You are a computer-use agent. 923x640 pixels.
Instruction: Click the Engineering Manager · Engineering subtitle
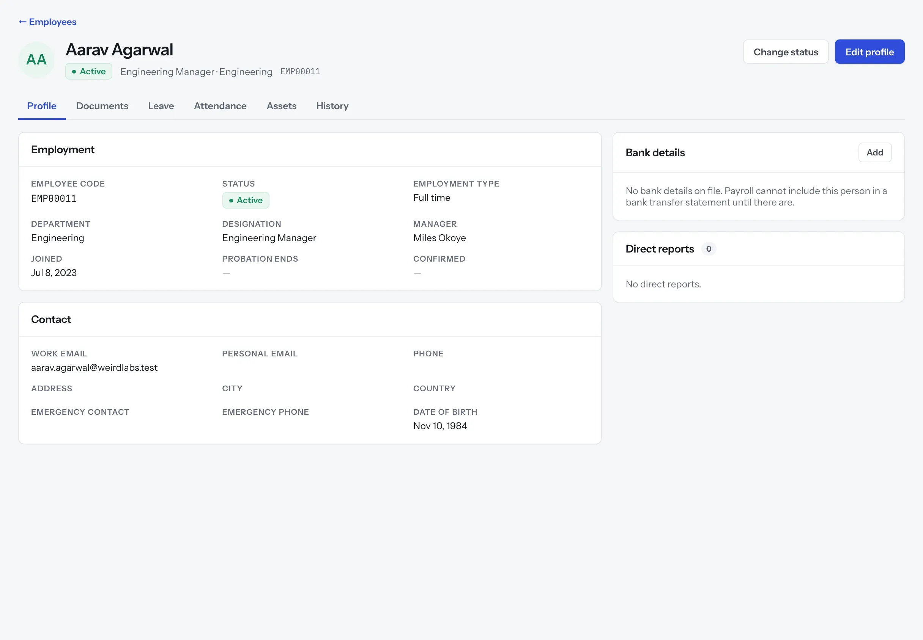(x=196, y=72)
